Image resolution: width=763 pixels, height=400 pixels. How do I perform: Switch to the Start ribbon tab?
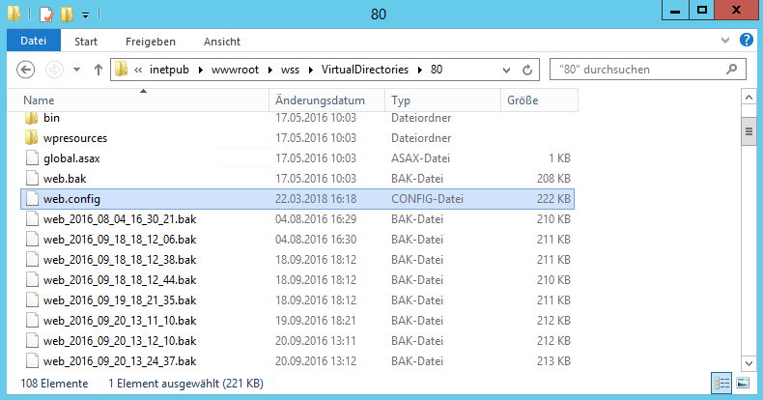pos(86,42)
